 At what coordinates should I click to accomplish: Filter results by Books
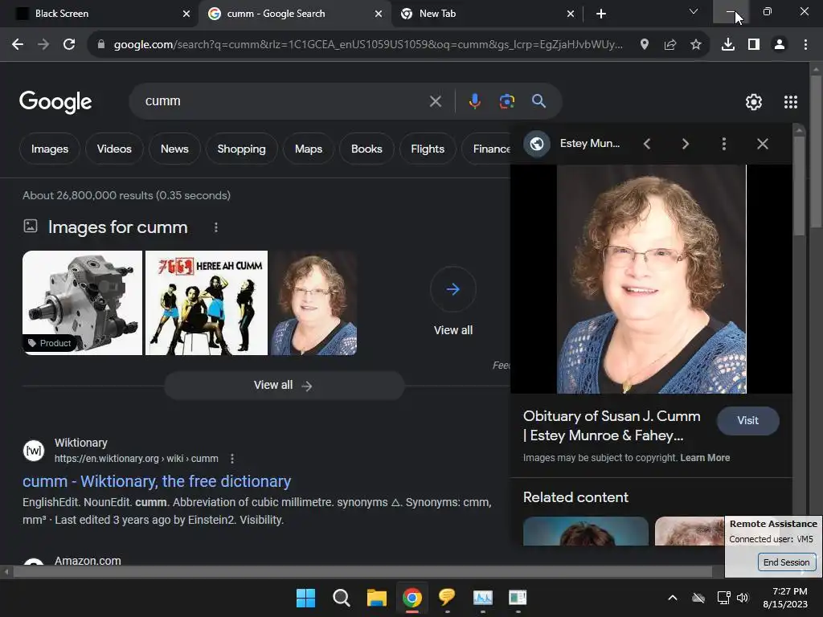(x=366, y=149)
